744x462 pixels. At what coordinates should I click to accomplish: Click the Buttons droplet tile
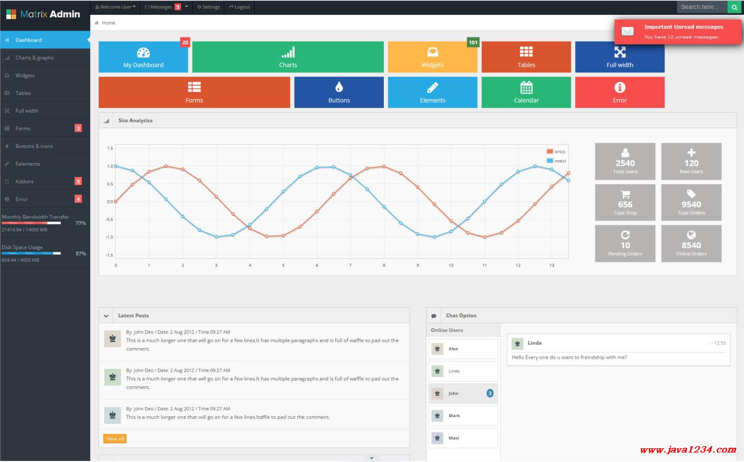coord(339,92)
